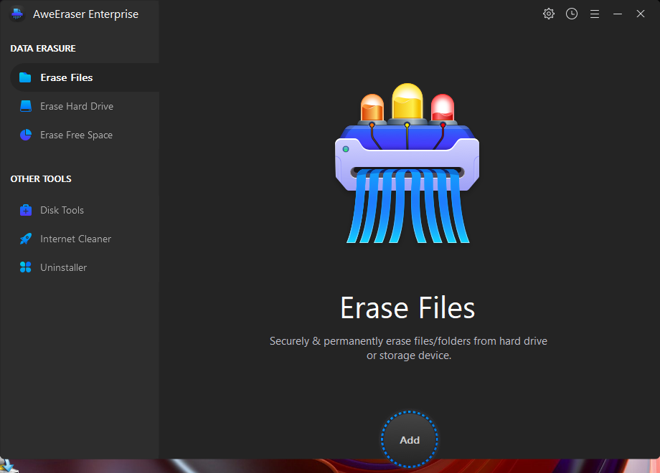660x473 pixels.
Task: Click the shredder illustration
Action: point(407,163)
